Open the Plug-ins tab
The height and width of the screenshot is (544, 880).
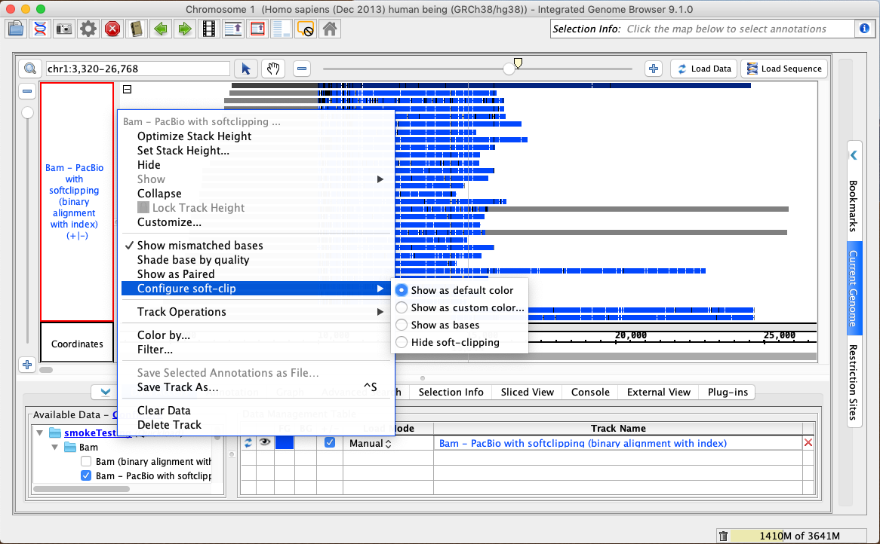coord(728,392)
